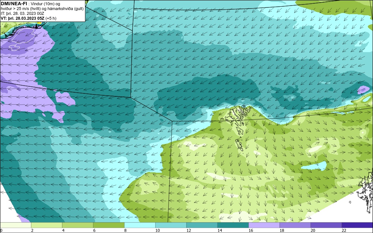Click the legend value "2"
The image size is (373, 233).
32,230
